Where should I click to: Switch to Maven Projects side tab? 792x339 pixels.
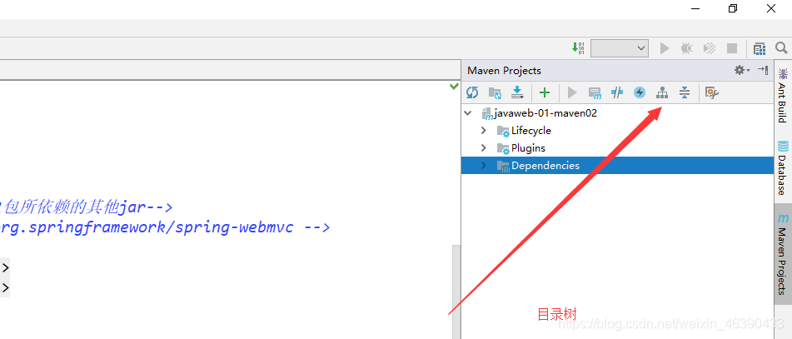(x=783, y=254)
